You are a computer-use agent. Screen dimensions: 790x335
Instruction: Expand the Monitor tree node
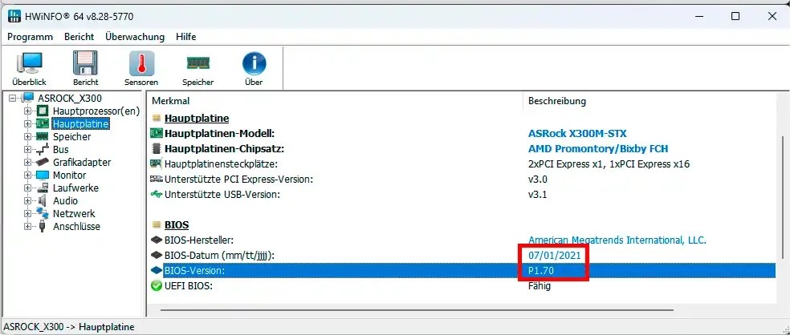[x=28, y=175]
